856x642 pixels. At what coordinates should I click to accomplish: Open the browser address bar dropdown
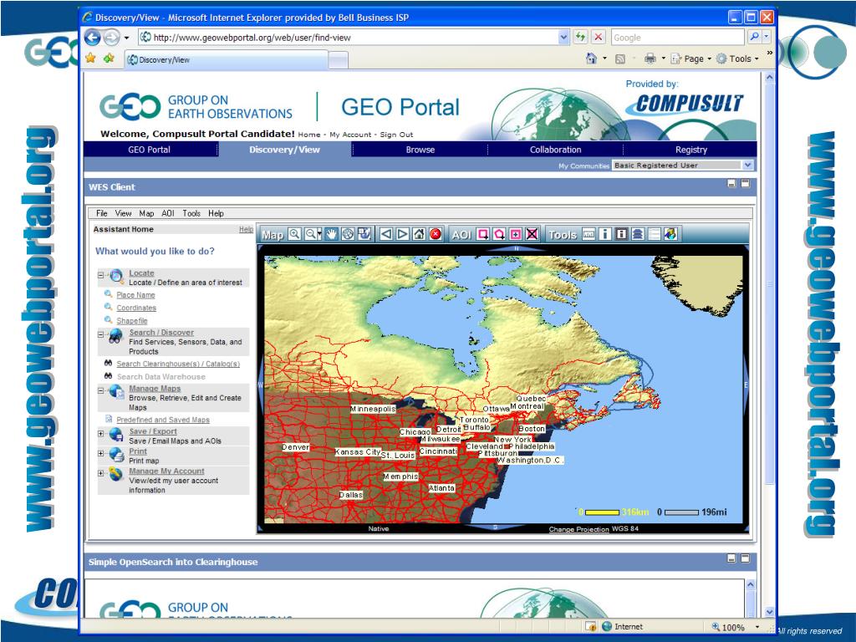pos(564,37)
